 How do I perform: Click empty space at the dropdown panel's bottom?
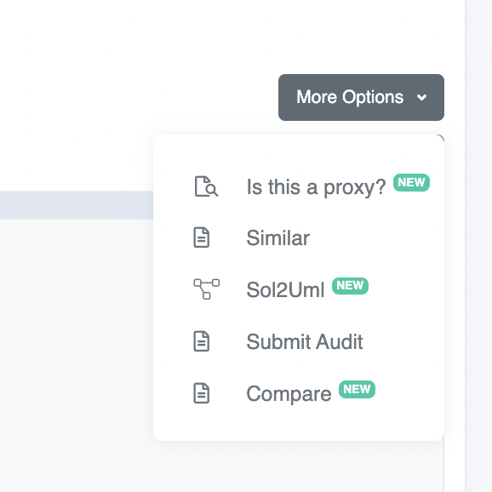(x=299, y=425)
